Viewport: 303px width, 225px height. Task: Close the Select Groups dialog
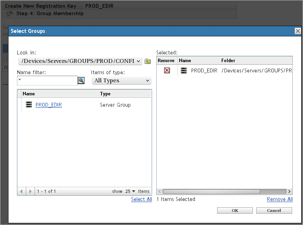pyautogui.click(x=297, y=31)
